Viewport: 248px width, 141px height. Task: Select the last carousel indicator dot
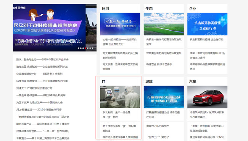click(93, 48)
